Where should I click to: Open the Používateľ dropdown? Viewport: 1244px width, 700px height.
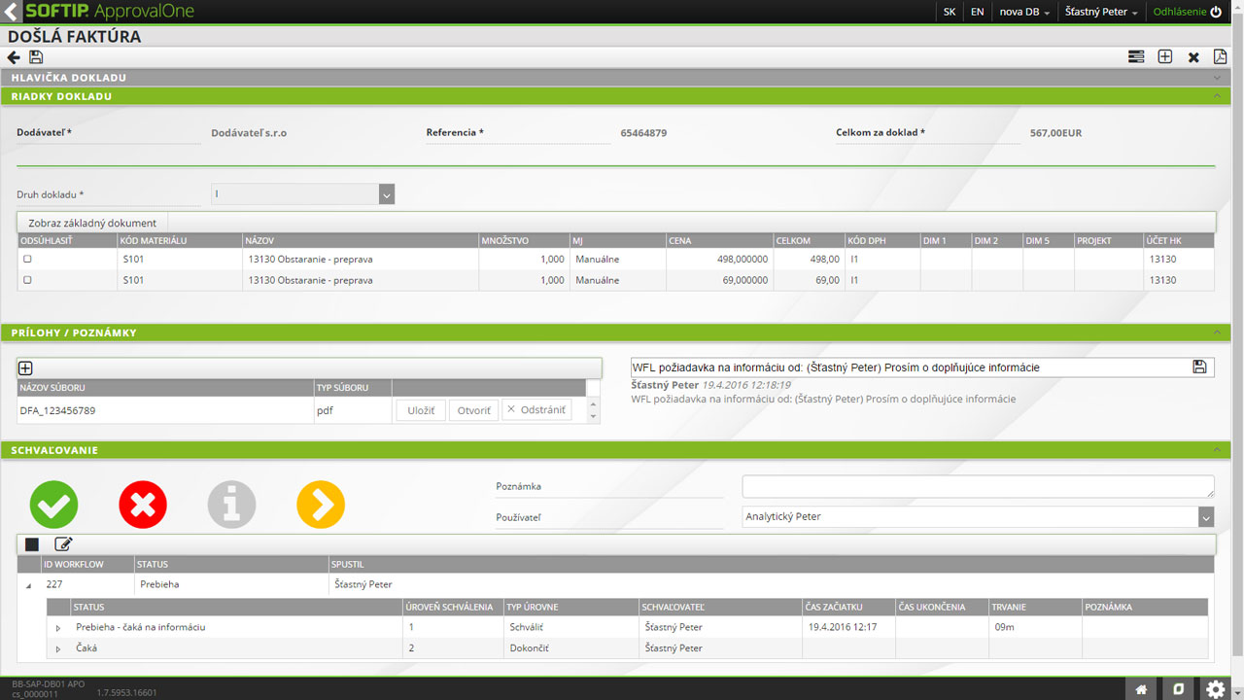(x=1206, y=517)
